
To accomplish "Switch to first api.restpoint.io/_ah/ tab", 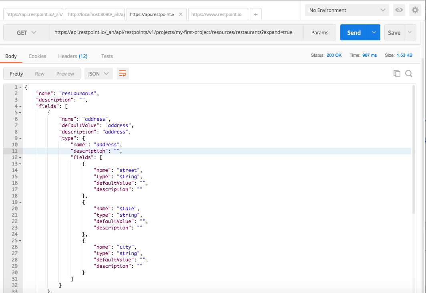I will click(33, 14).
